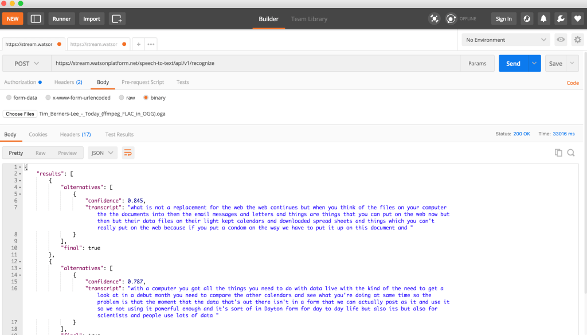Preview environment variables with the eye icon

click(x=560, y=40)
